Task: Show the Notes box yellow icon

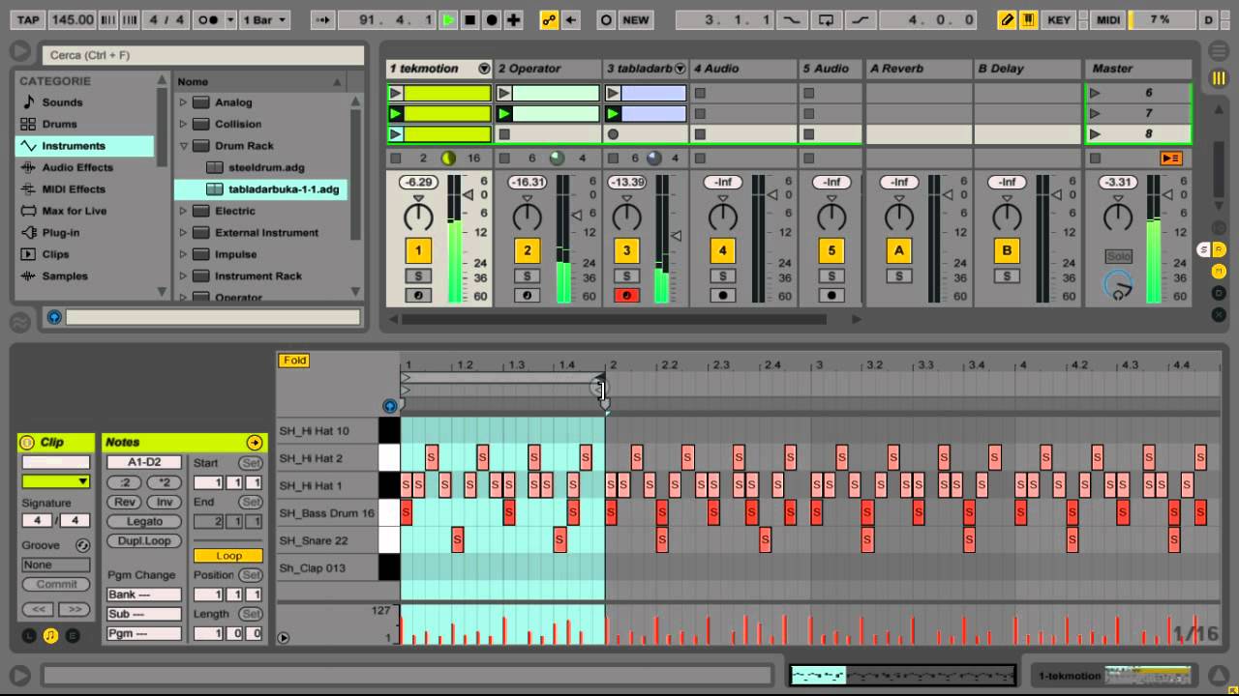Action: coord(50,636)
